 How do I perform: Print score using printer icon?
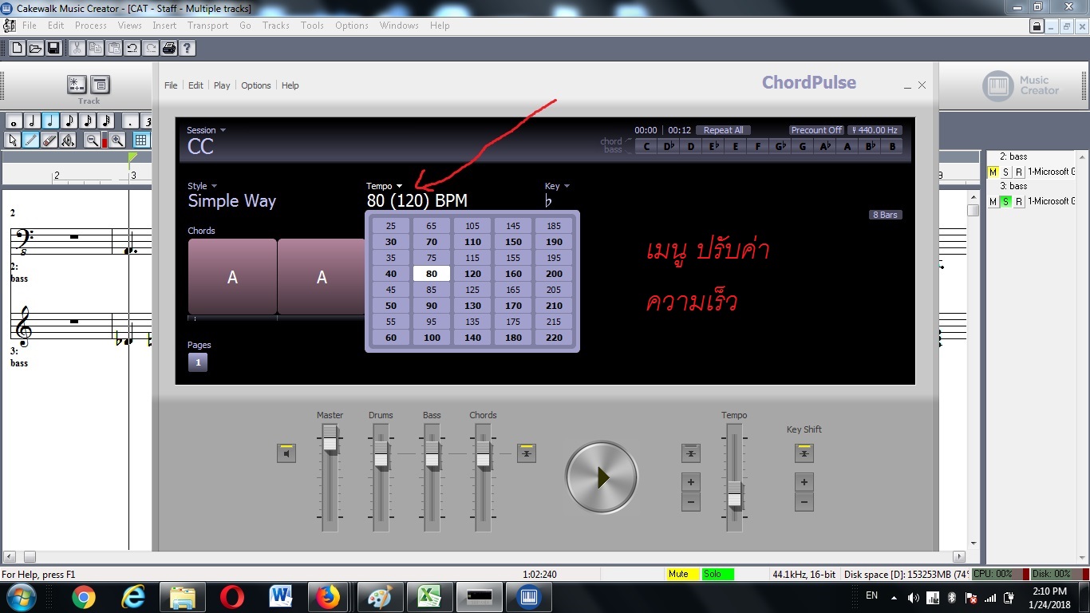[x=169, y=48]
